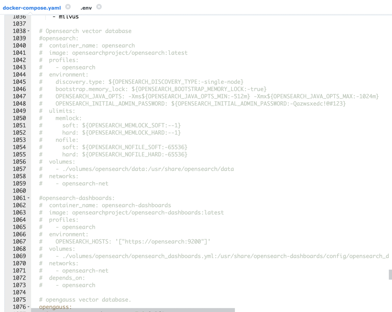Collapse the fold arrow at line 1038
Image resolution: width=392 pixels, height=312 pixels.
tap(29, 31)
